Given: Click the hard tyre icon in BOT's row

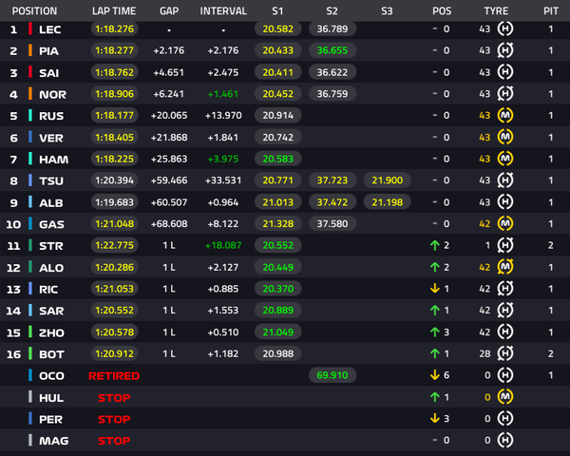Looking at the screenshot, I should [x=505, y=353].
